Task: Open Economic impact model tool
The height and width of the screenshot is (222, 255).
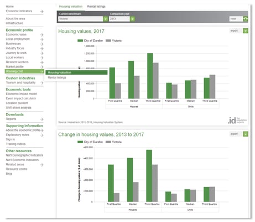Action: tap(22, 94)
